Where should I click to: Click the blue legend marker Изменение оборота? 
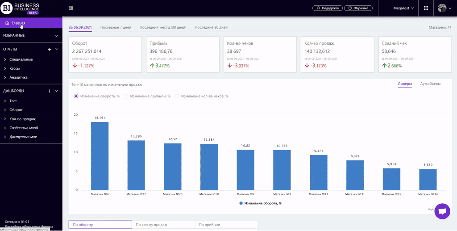point(241,203)
